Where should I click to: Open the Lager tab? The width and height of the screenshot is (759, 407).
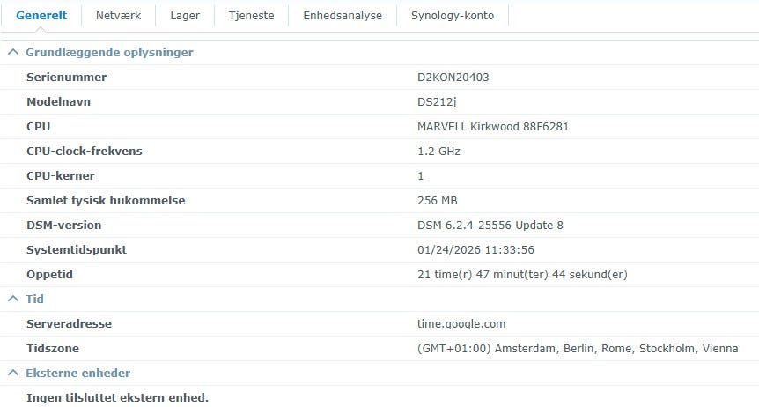coord(185,16)
